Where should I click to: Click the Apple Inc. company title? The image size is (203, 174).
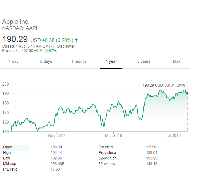point(16,22)
